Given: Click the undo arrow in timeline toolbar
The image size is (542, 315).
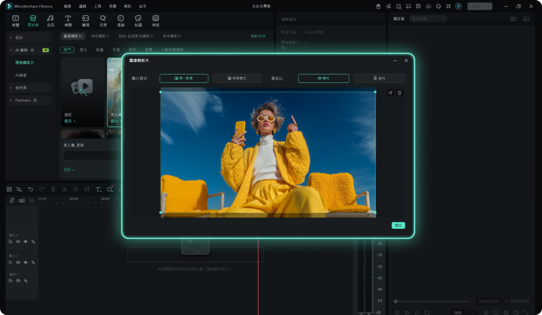Looking at the screenshot, I should [31, 189].
